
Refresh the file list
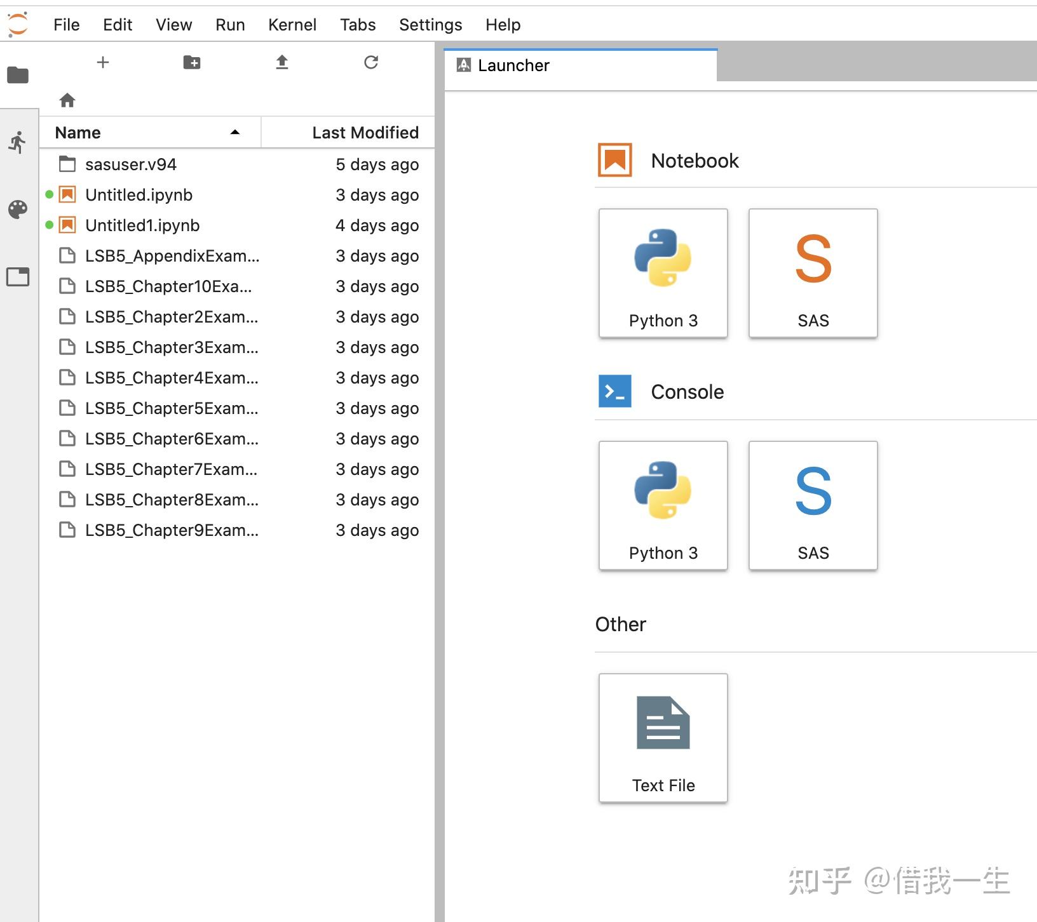(371, 62)
